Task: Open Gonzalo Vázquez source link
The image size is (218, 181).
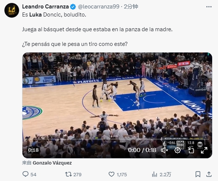Action: 52,163
